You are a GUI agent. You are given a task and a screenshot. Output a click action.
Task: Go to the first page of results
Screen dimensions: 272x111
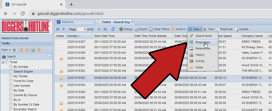click(x=58, y=29)
